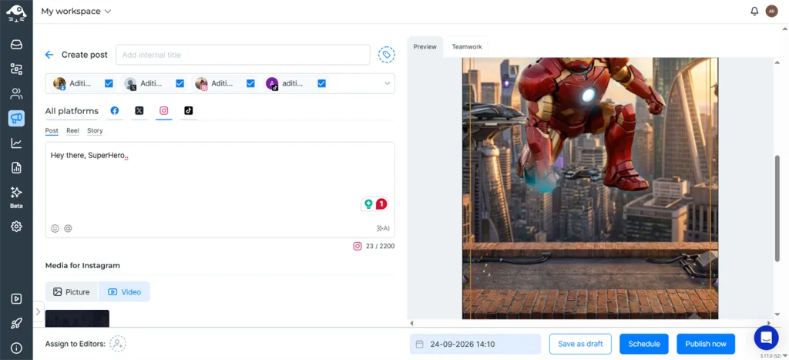789x360 pixels.
Task: Click the app logo at top left
Action: (16, 12)
